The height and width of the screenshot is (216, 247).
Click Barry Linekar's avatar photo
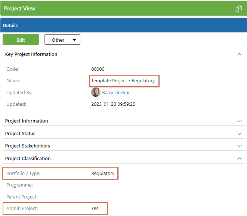coord(96,92)
